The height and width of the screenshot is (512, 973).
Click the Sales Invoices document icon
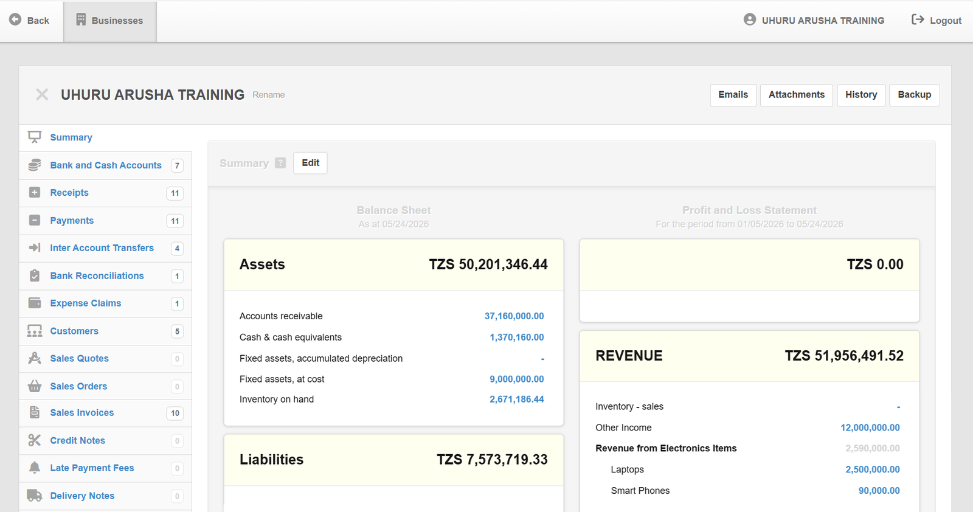pos(35,412)
